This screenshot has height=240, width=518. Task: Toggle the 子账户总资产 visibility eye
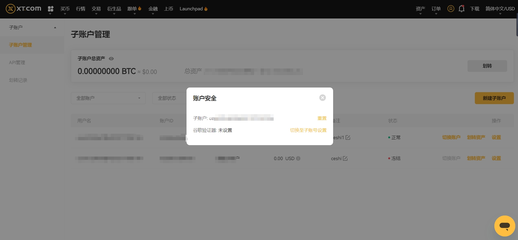coord(111,58)
